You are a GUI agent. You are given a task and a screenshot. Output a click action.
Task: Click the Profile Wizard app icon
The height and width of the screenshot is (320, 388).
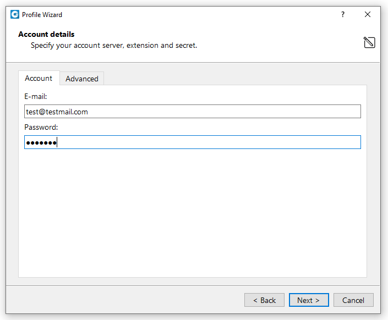[x=15, y=15]
